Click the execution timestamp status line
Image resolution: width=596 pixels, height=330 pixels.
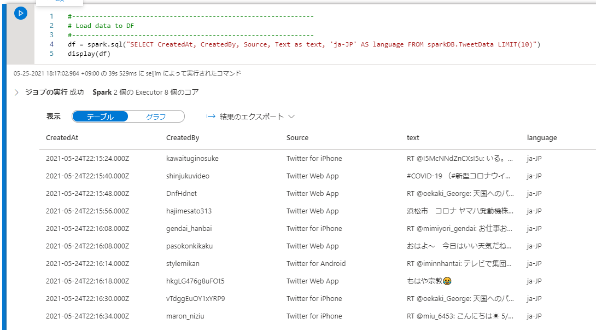127,73
